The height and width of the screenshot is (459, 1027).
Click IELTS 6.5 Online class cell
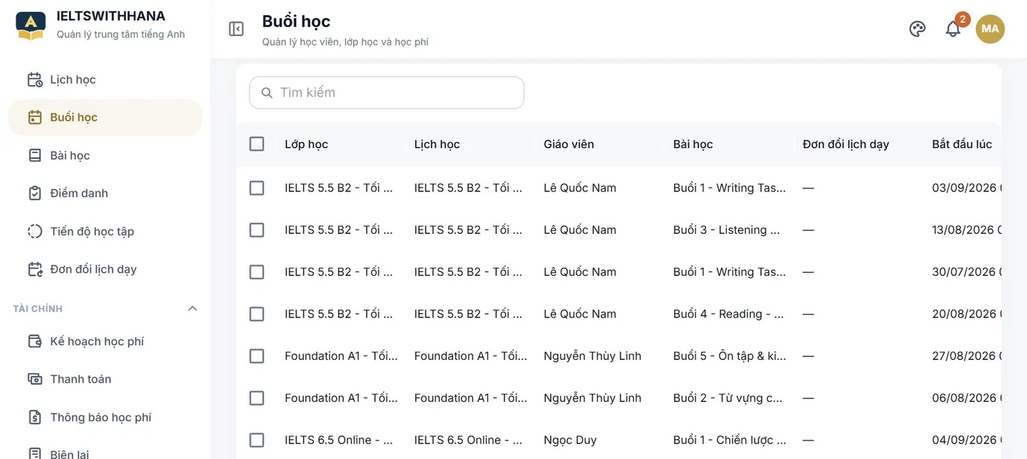click(x=339, y=440)
